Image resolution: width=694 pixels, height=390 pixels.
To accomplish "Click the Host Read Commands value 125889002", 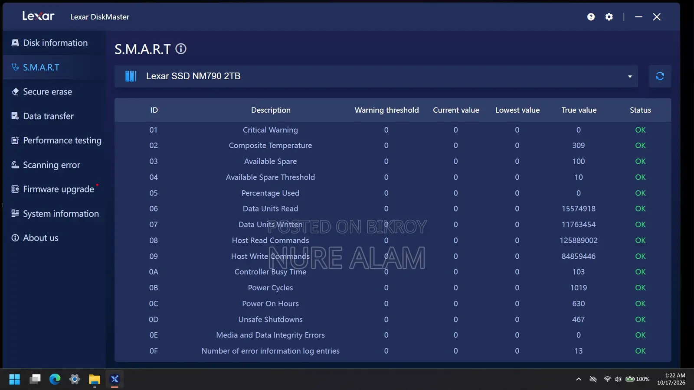I will [x=579, y=240].
